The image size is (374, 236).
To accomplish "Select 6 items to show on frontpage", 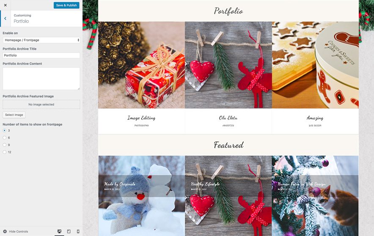I will click(x=5, y=138).
